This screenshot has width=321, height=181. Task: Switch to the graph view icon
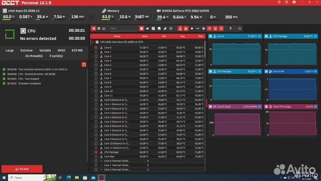point(104,29)
